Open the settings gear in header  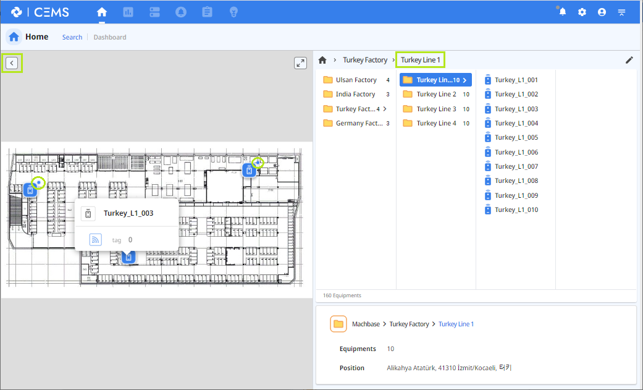coord(582,12)
